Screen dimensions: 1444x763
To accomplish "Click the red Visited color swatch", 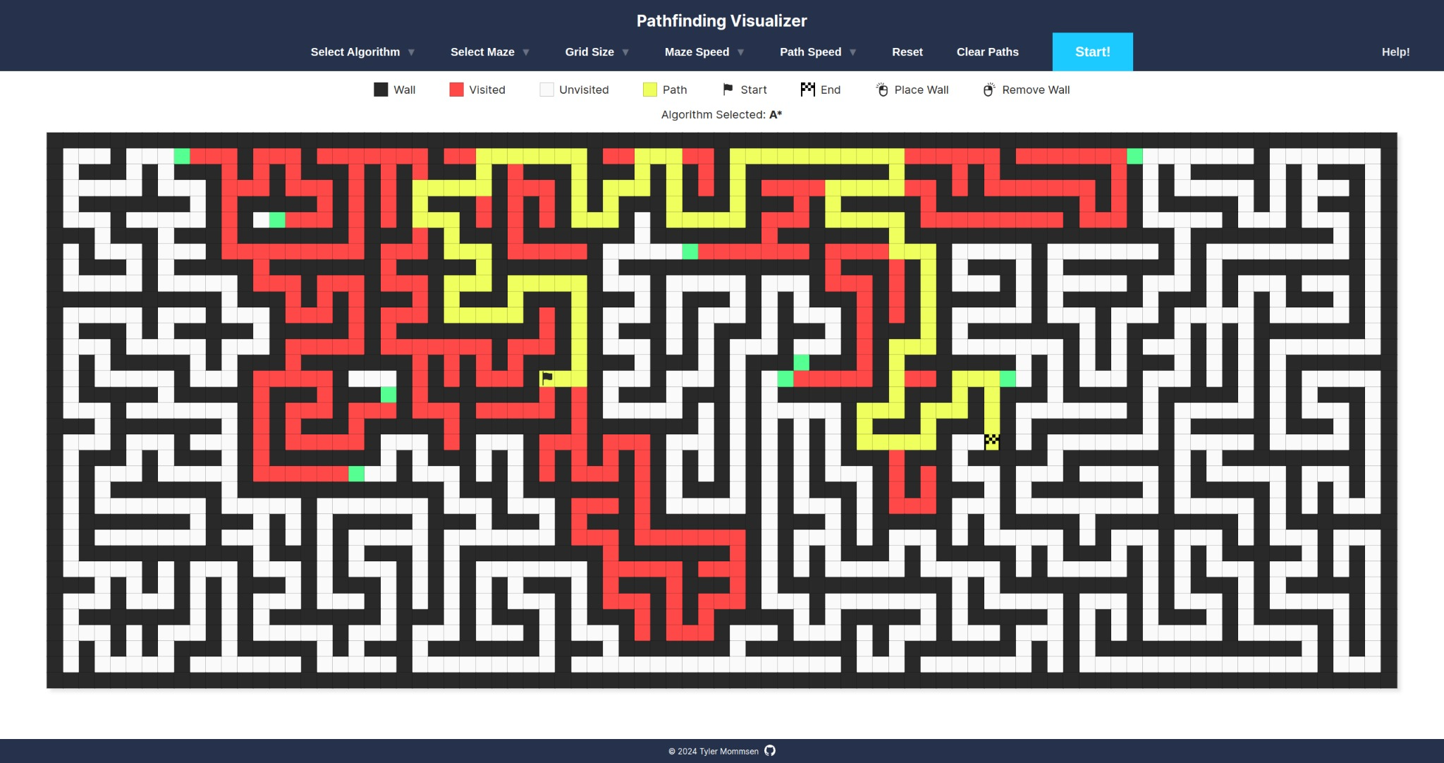I will [456, 90].
